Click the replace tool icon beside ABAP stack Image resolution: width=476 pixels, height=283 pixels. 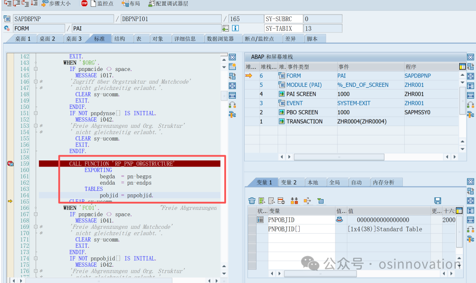point(471,67)
